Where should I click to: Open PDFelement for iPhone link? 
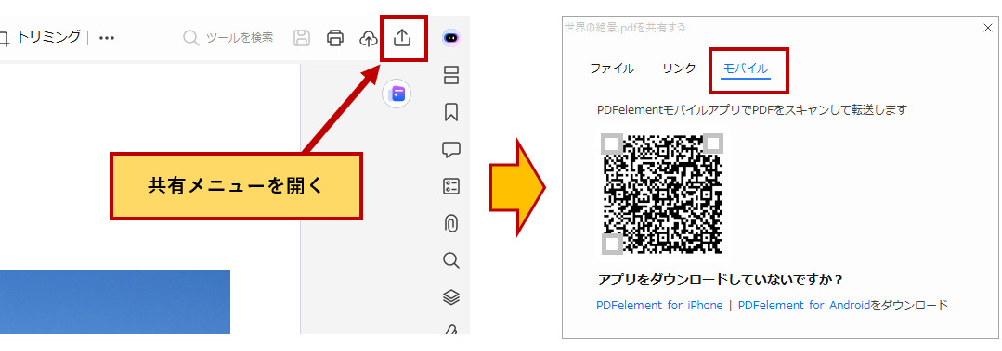pyautogui.click(x=659, y=305)
